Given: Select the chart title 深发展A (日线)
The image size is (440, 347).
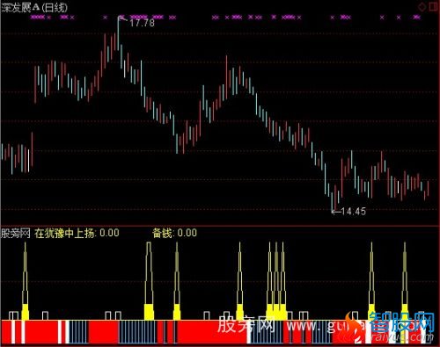Looking at the screenshot, I should (x=34, y=7).
